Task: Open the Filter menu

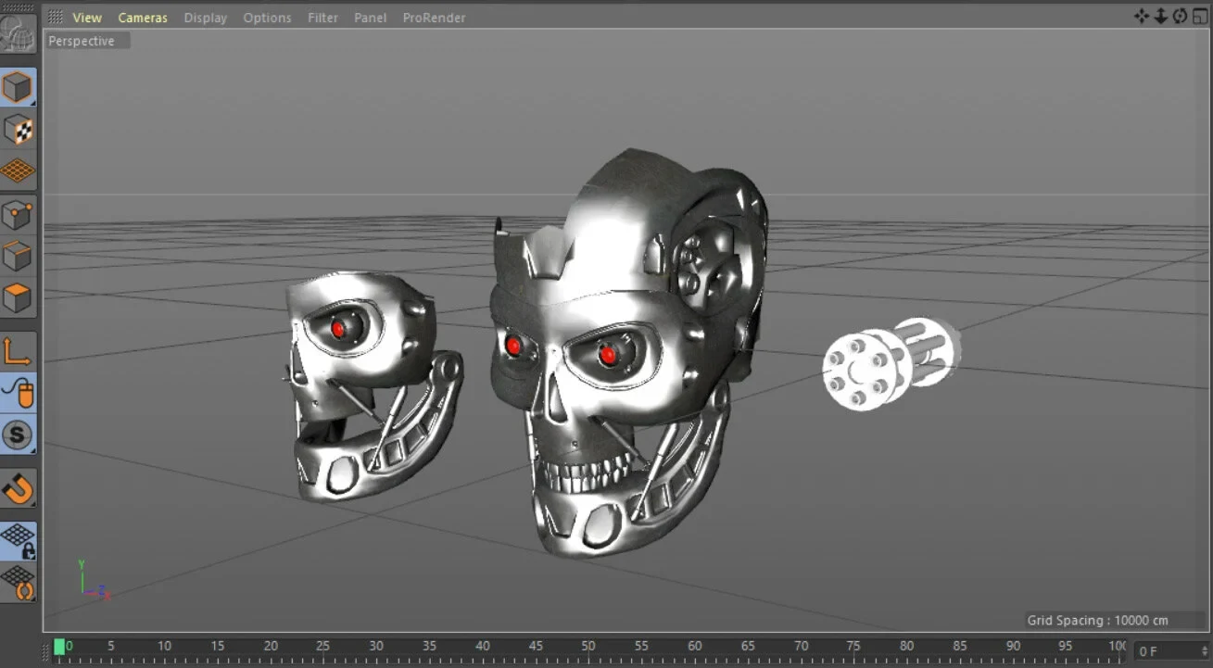Action: (x=322, y=18)
